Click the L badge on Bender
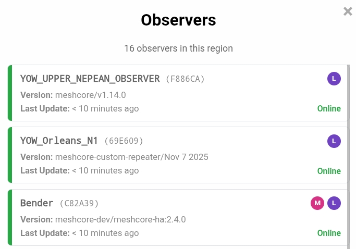The width and height of the screenshot is (356, 249). click(334, 203)
